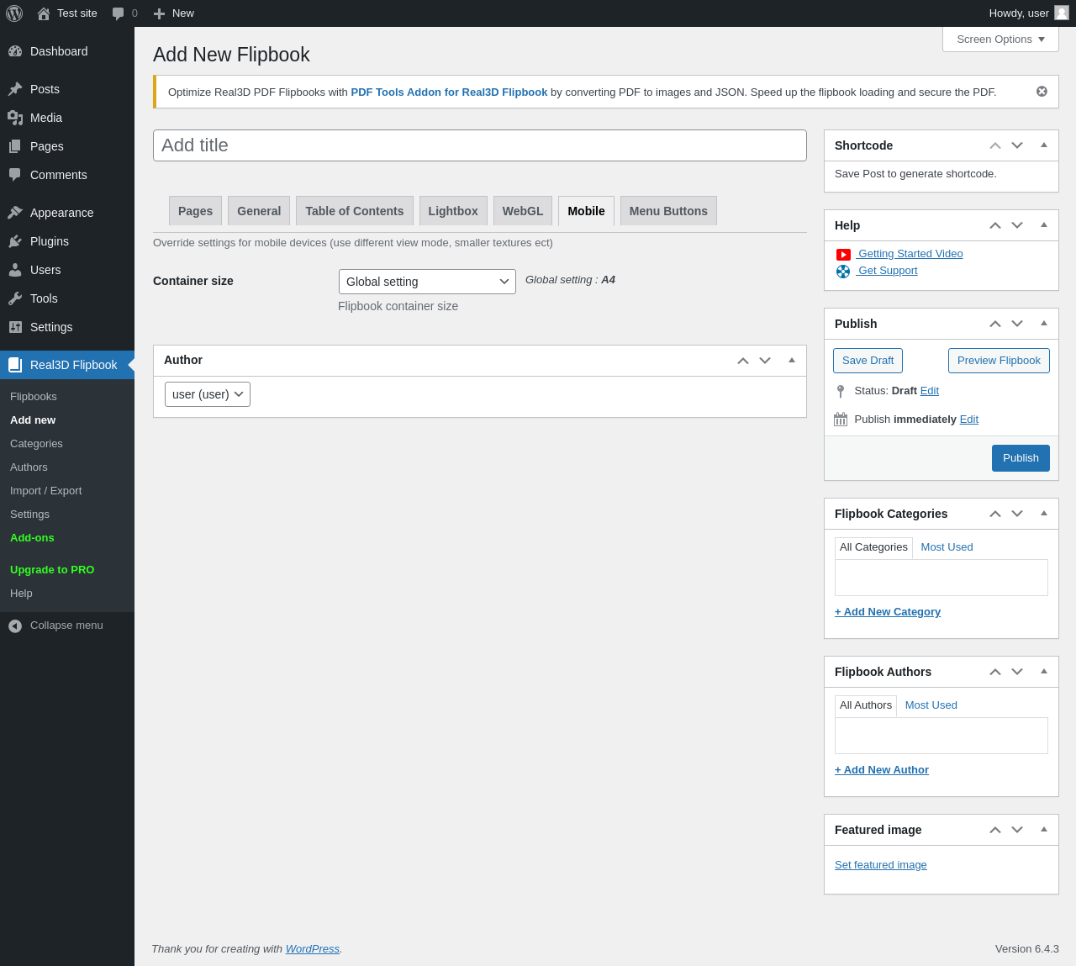Click the lifebuoy icon beside Get Support

(x=843, y=272)
